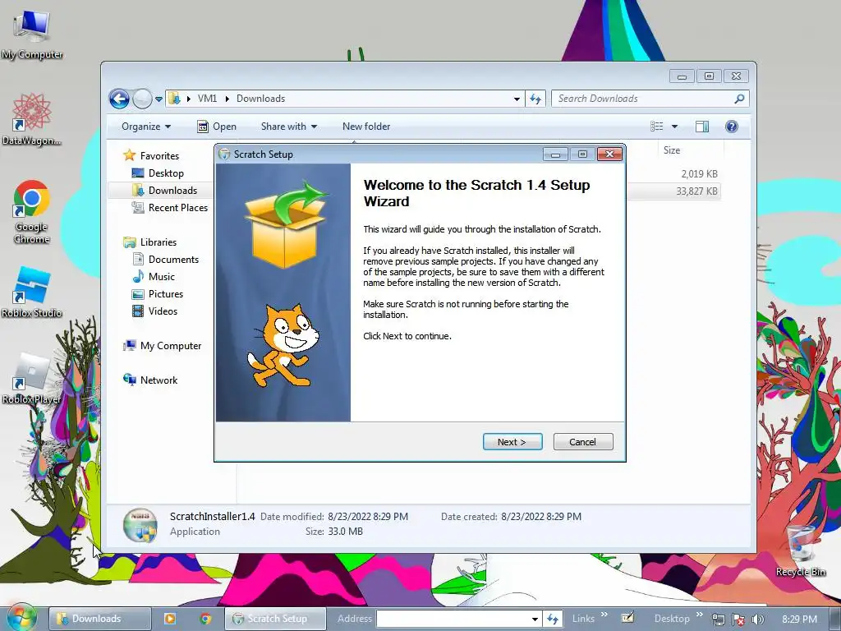The height and width of the screenshot is (631, 841).
Task: Switch to Downloads taskbar button
Action: (99, 619)
